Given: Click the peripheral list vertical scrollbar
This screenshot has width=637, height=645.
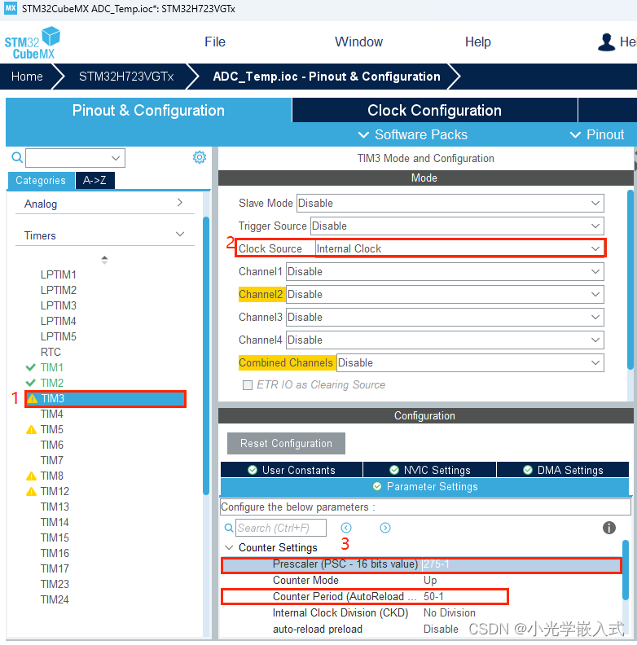Looking at the screenshot, I should [x=206, y=356].
